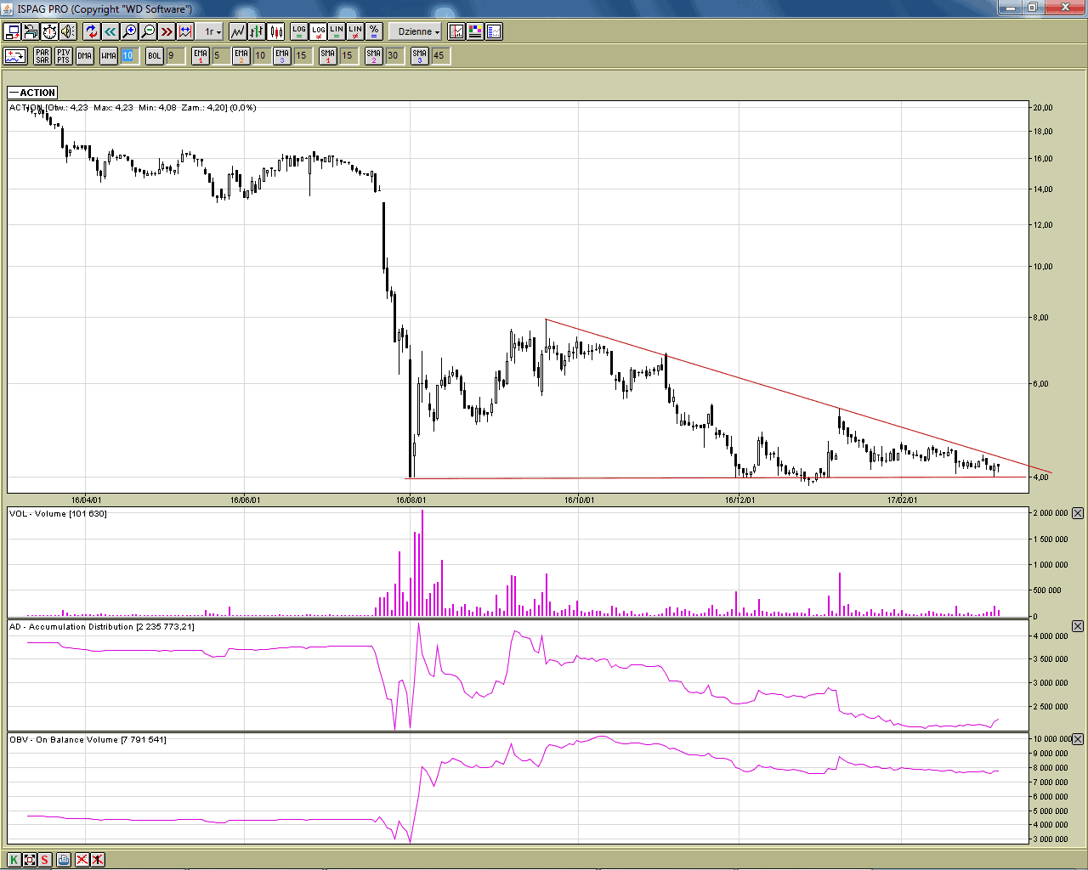Toggle the Parabolic SAR indicator
Image resolution: width=1088 pixels, height=870 pixels.
[42, 55]
